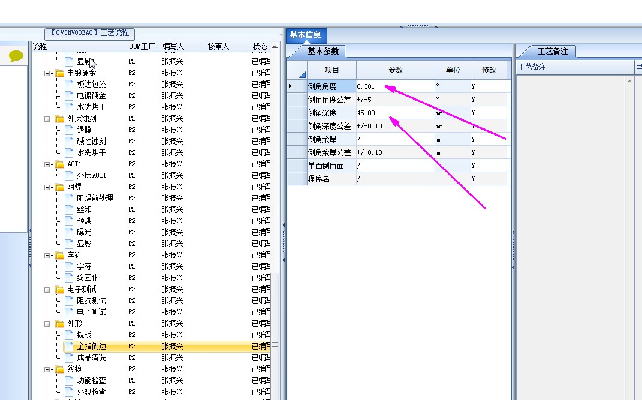Edit the 倒角角度公差 value +/-5
This screenshot has height=400, width=642.
(x=396, y=100)
